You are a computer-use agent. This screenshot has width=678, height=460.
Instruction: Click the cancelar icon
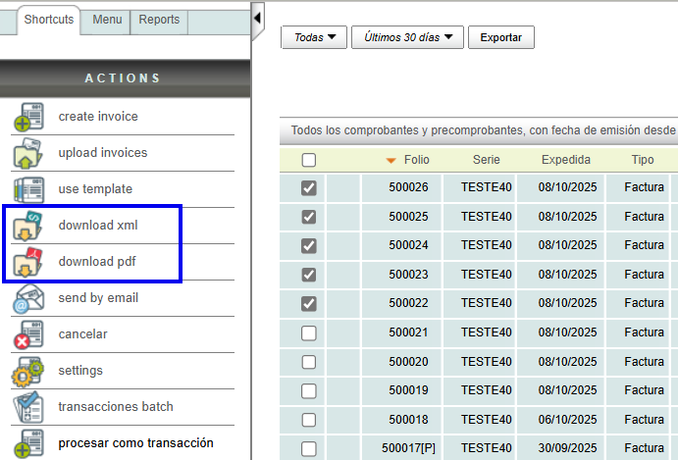coord(27,335)
